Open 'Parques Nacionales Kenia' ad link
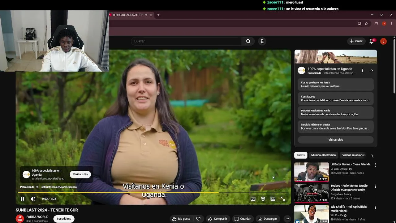Image resolution: width=396 pixels, height=223 pixels. [336, 112]
